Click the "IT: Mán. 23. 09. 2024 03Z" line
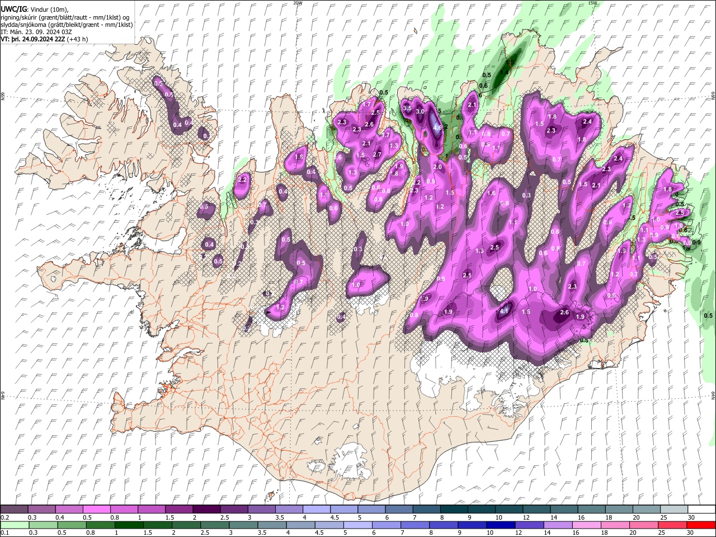Screen dimensions: 716x537 (36, 32)
